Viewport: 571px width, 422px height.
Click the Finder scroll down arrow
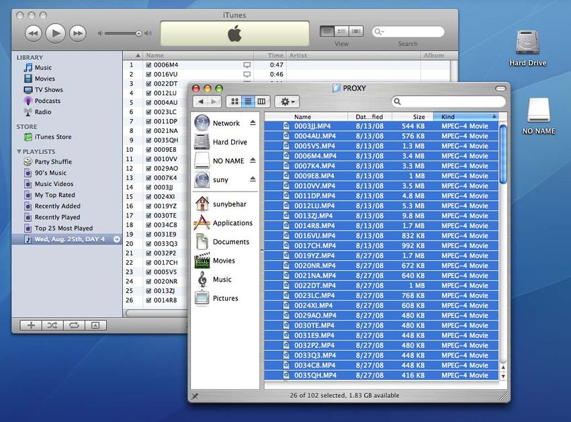503,376
